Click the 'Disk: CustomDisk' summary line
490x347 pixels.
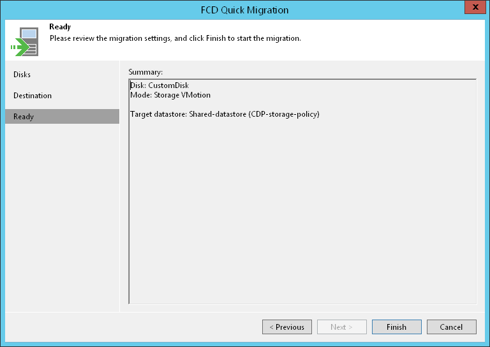tap(160, 85)
